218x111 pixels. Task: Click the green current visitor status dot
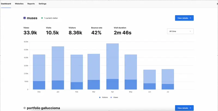tap(42, 18)
